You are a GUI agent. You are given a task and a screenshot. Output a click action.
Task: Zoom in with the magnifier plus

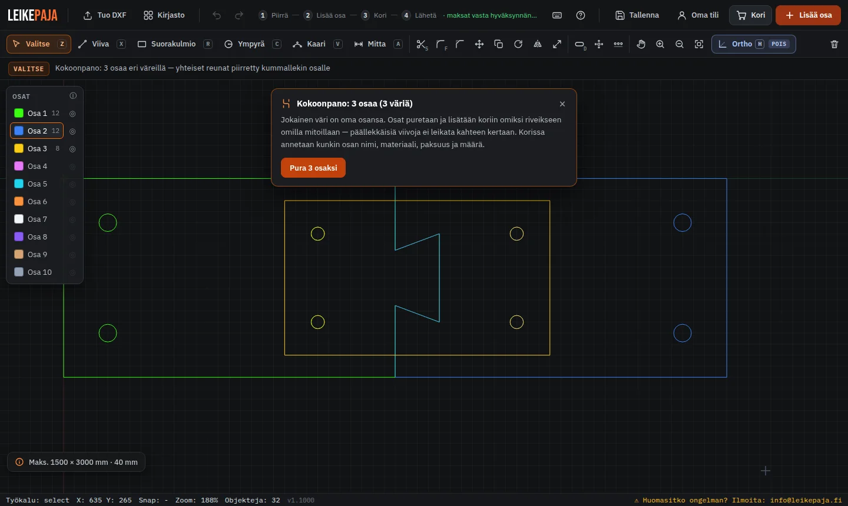[x=660, y=44]
